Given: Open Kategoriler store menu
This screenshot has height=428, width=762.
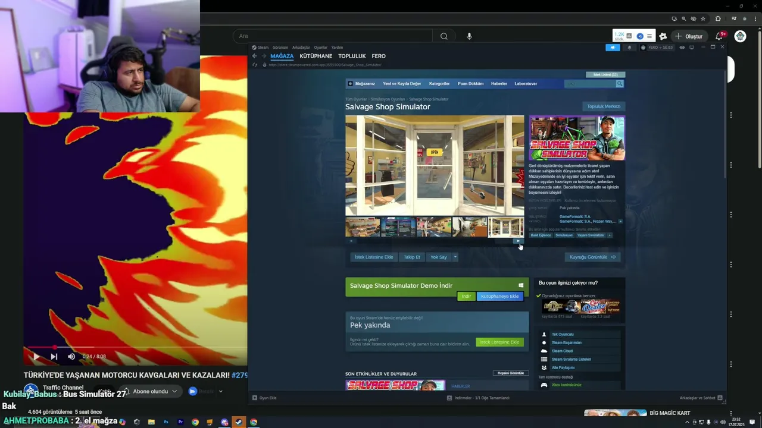Looking at the screenshot, I should point(439,84).
